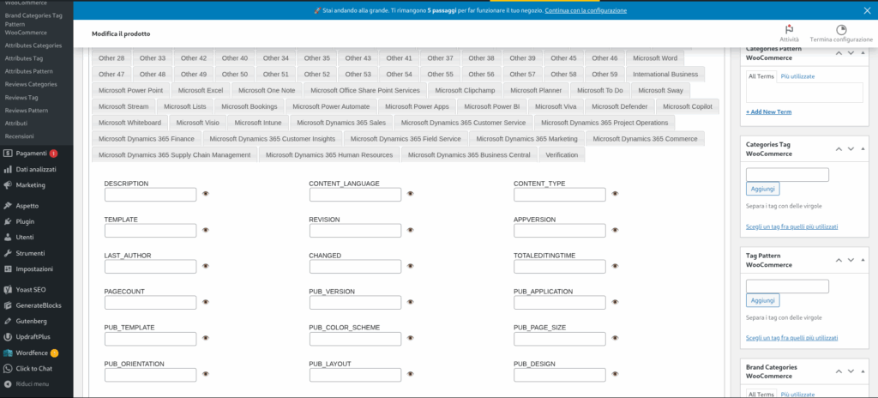The image size is (878, 398).
Task: Click Add New Term link
Action: (x=769, y=112)
